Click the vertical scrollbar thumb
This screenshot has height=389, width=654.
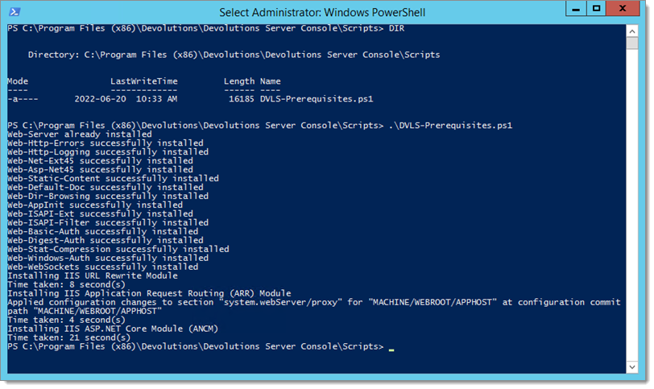[632, 43]
